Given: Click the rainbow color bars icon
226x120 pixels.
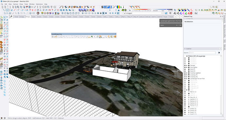Looking at the screenshot, I should 118,7.
